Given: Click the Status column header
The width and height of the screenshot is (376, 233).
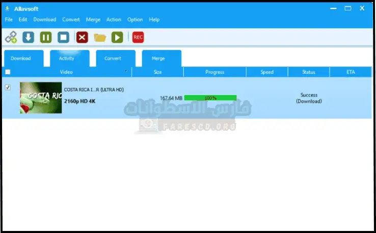Looking at the screenshot, I should click(308, 72).
